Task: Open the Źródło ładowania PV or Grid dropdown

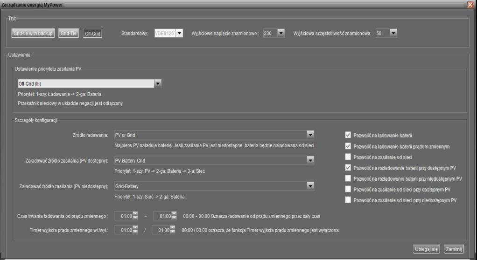Action: pos(310,135)
